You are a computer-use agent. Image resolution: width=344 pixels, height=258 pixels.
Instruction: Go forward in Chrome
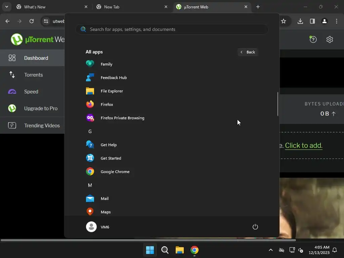[19, 21]
